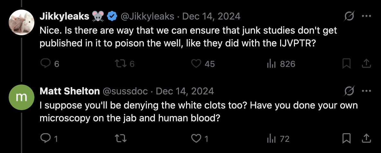Like Jikkyleaks' tweet with 45 likes
The image size is (381, 153).
pyautogui.click(x=196, y=64)
